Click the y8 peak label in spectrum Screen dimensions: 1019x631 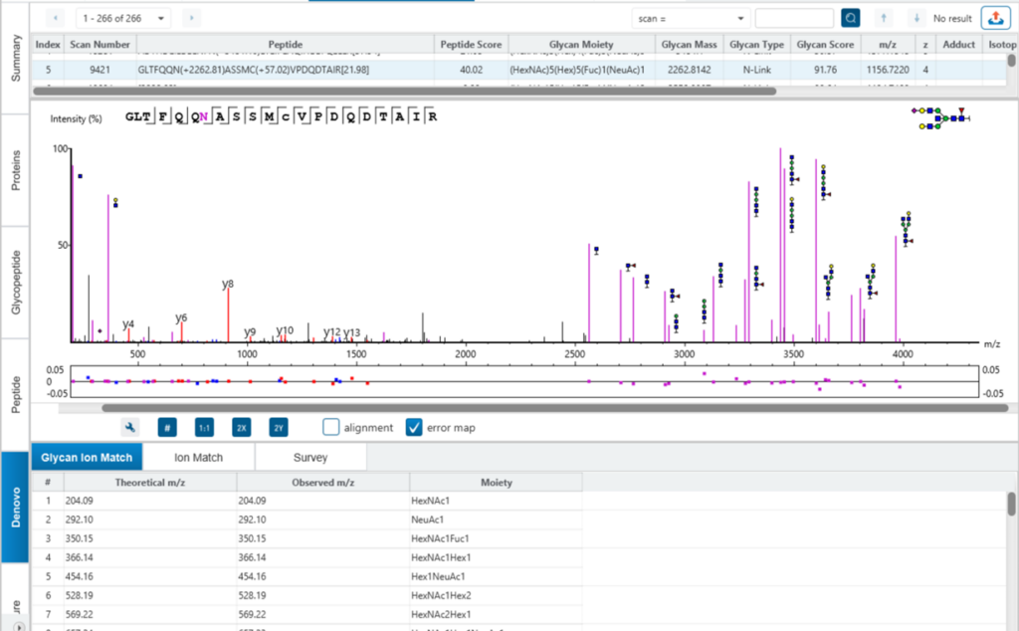pos(228,284)
